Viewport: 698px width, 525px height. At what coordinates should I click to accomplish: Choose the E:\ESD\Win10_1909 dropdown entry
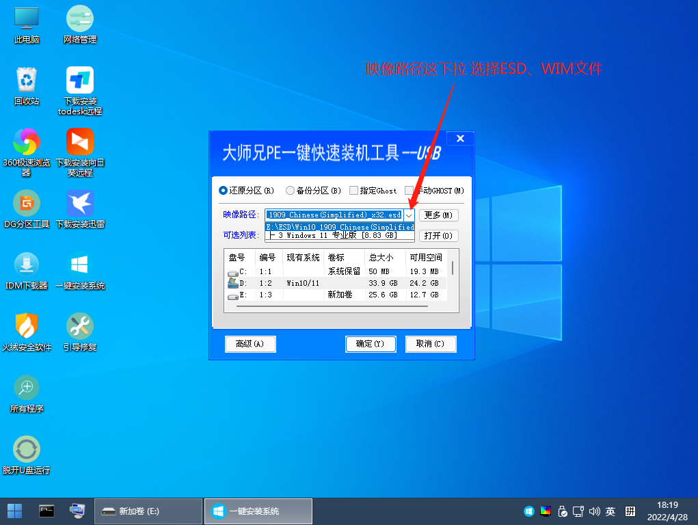pyautogui.click(x=340, y=226)
